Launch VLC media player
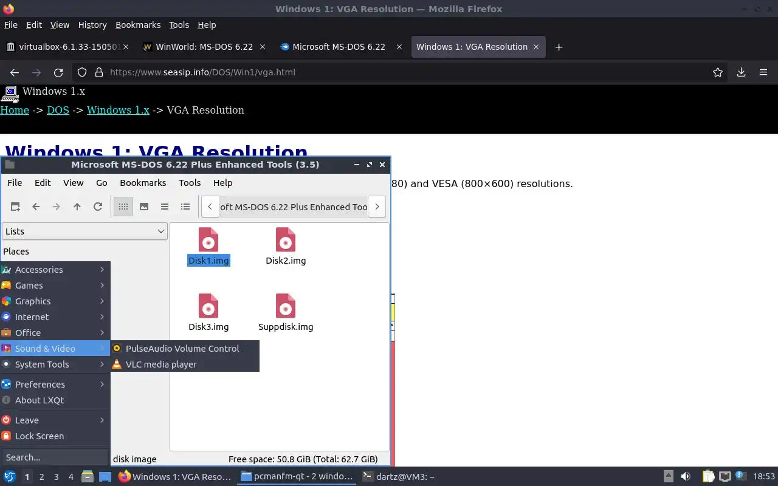The image size is (778, 486). coord(185,364)
